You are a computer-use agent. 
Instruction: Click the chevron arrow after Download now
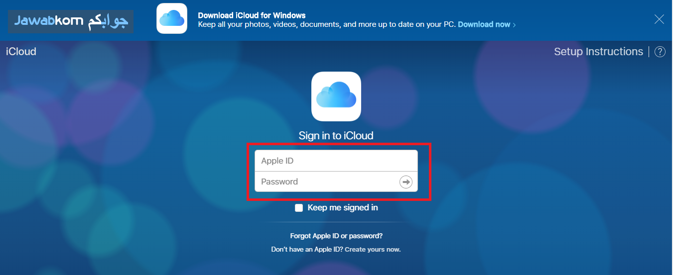tap(514, 24)
